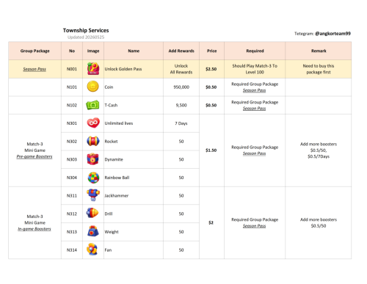
Task: Follow Season Pass link in $2 row Required cell
Action: (254, 226)
